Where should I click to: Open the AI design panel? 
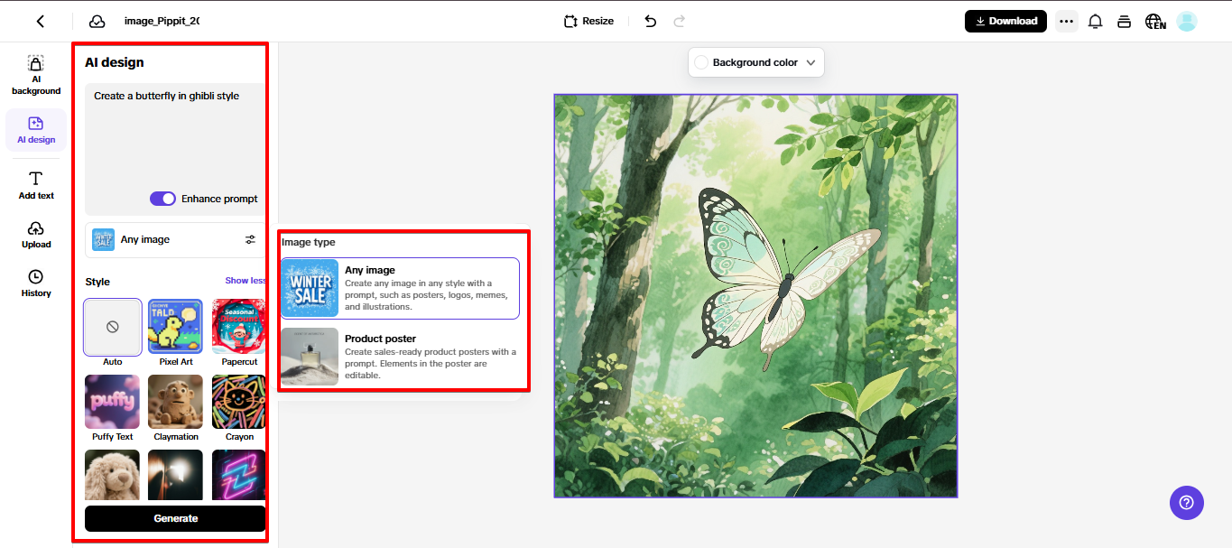pyautogui.click(x=35, y=131)
